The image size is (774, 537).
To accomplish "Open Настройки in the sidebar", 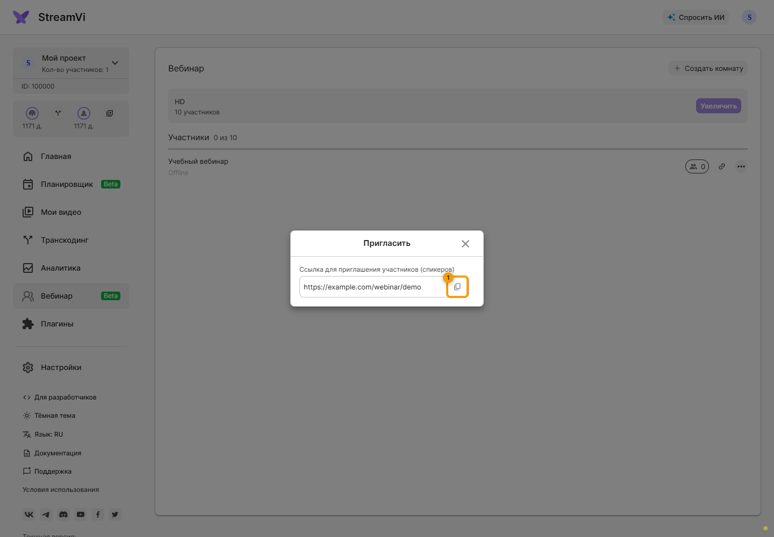I will 71,367.
